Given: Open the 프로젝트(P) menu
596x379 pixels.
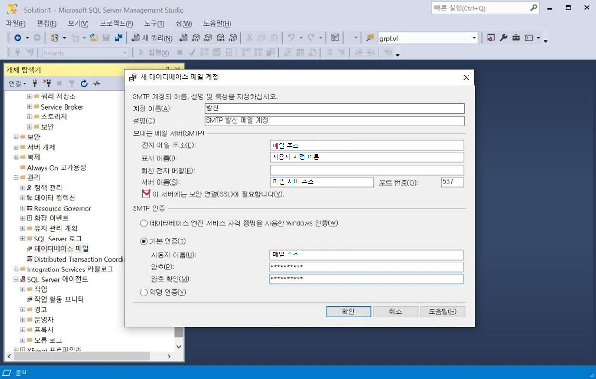Looking at the screenshot, I should 116,23.
